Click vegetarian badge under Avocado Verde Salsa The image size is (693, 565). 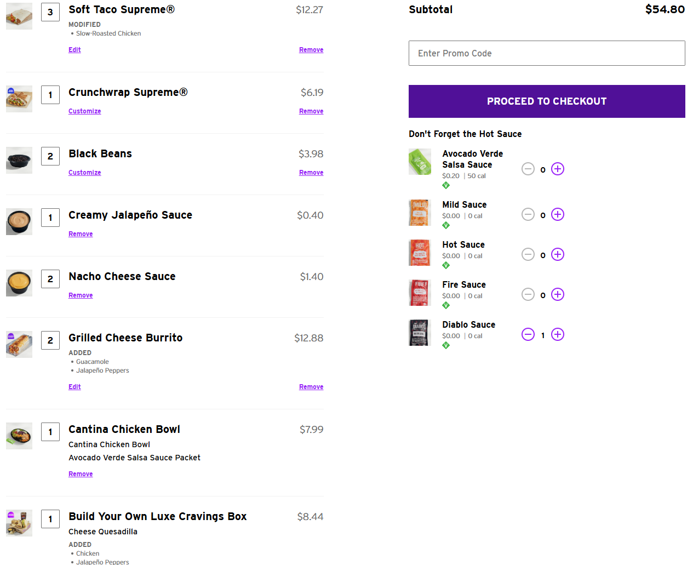(x=446, y=185)
